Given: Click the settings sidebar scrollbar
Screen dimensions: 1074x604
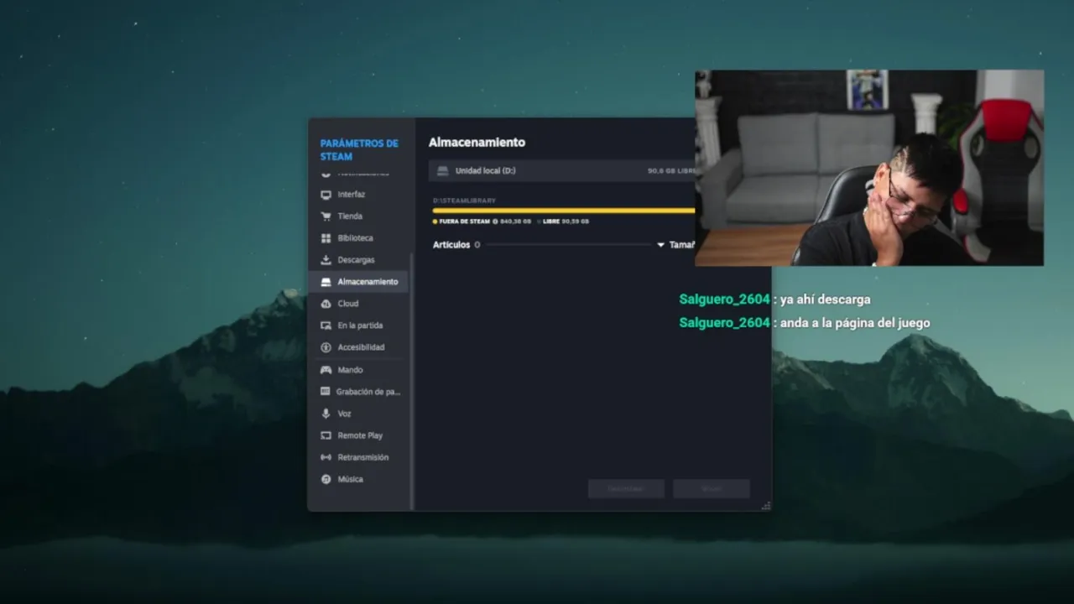Looking at the screenshot, I should [411, 382].
